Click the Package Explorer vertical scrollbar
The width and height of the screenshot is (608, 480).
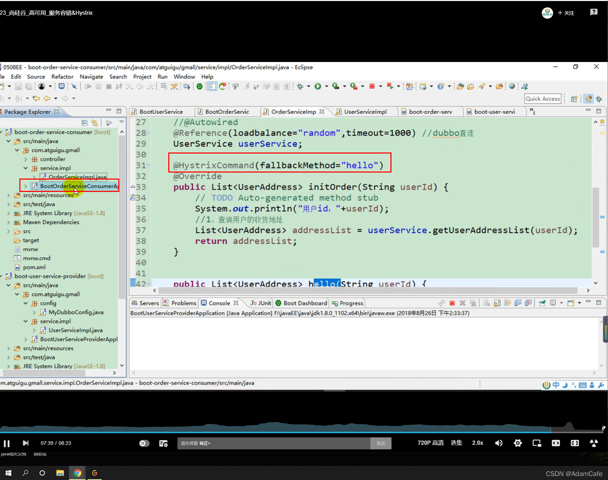tap(122, 217)
